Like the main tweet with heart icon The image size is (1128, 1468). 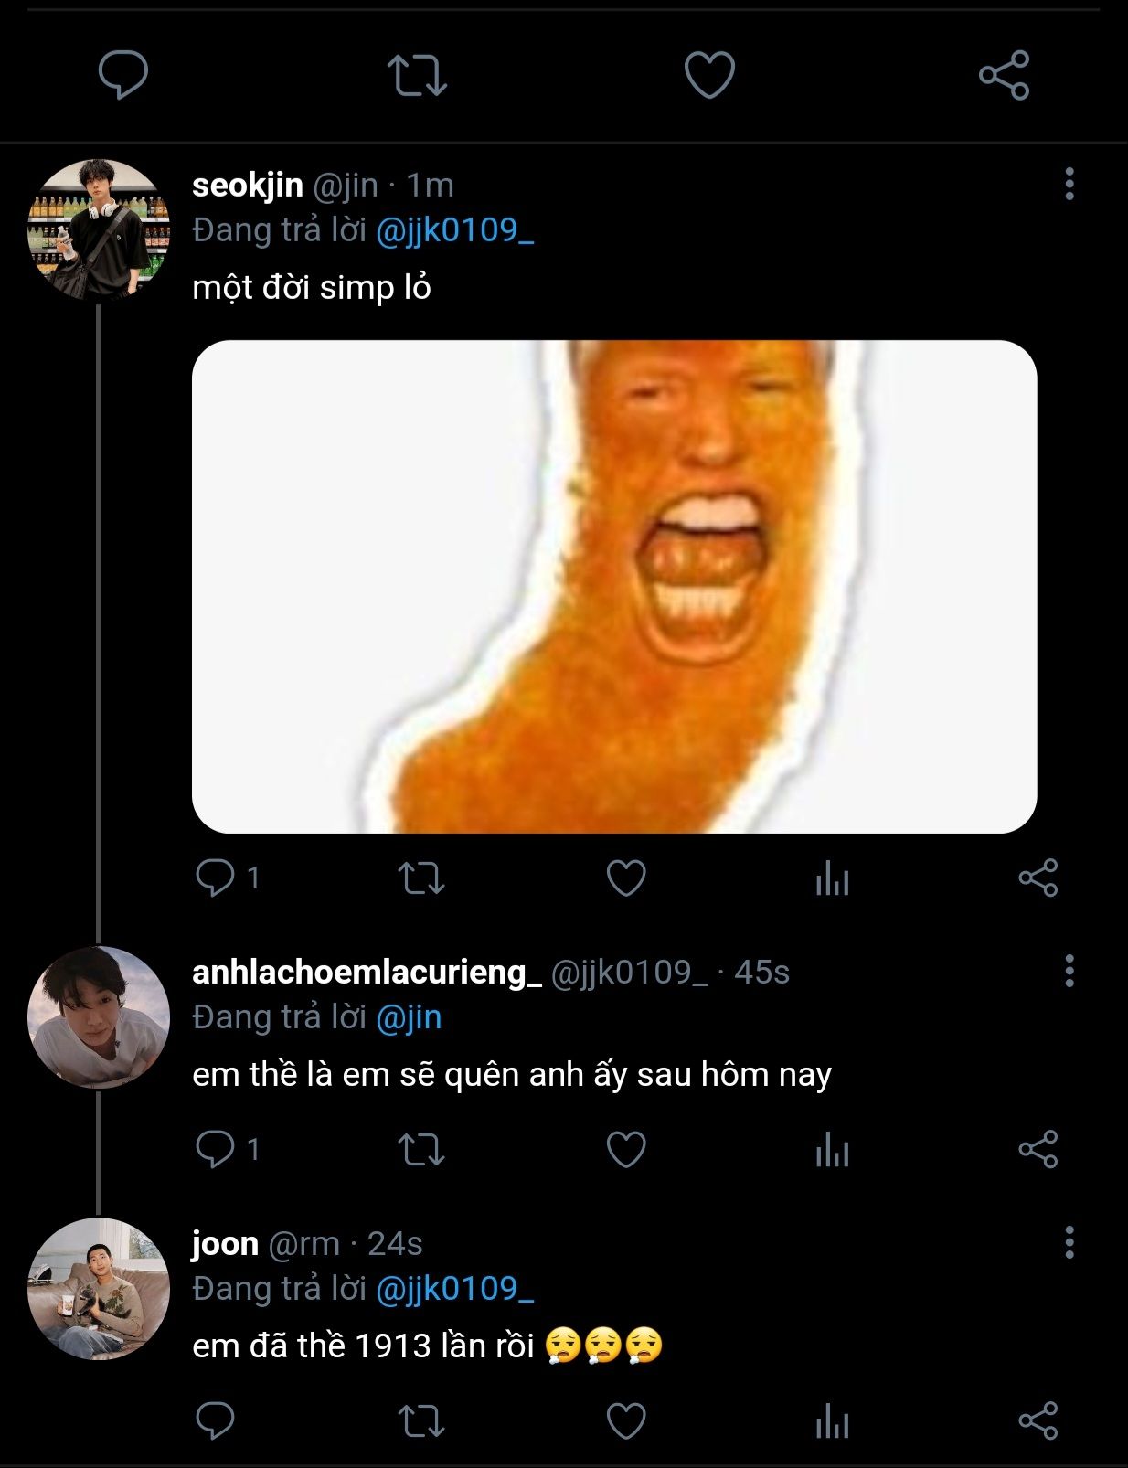click(709, 74)
